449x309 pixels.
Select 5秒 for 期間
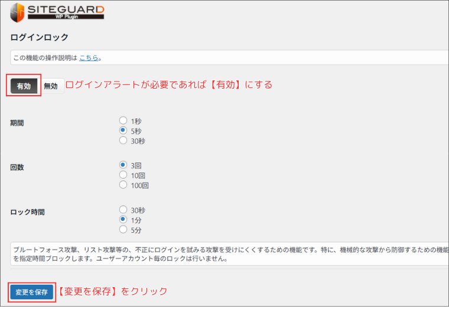coord(123,131)
